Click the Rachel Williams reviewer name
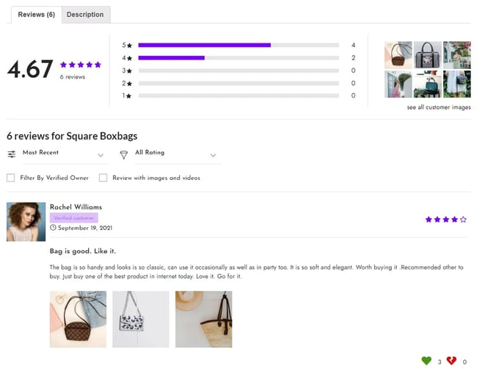This screenshot has height=376, width=477. click(76, 207)
